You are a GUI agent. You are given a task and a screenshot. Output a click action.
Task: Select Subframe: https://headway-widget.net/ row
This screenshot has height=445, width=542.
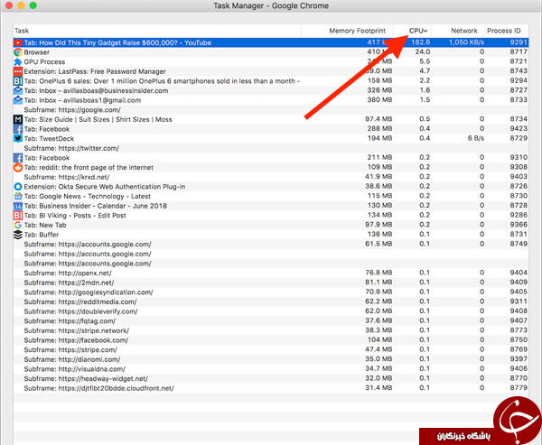click(x=271, y=379)
